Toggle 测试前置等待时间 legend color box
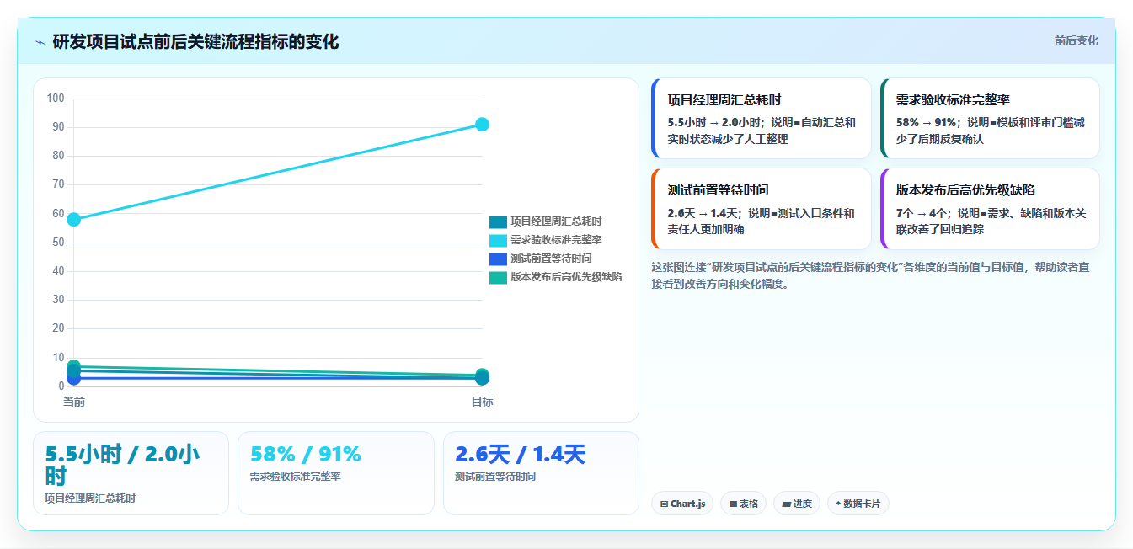Screen dimensions: 1133x549 [x=498, y=259]
